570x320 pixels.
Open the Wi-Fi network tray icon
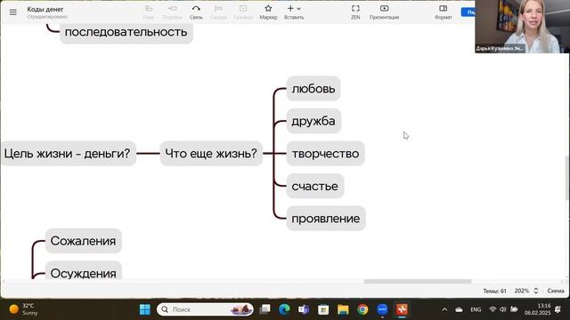tap(493, 309)
